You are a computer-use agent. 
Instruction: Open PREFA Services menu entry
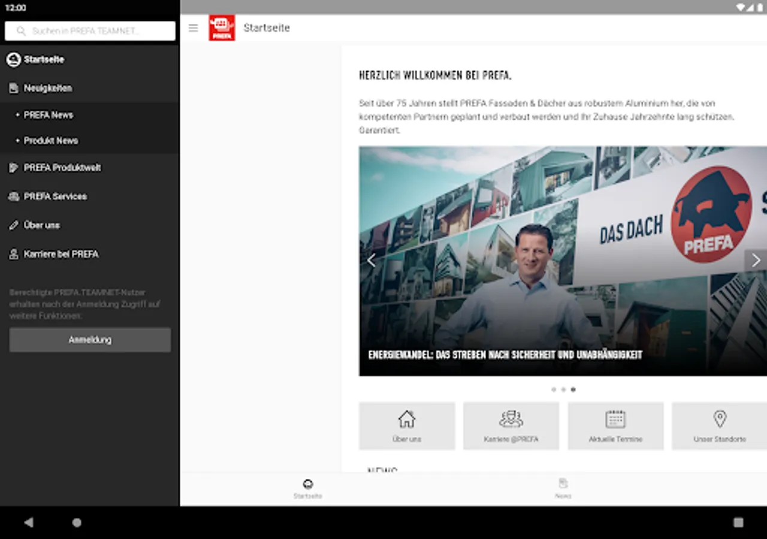pos(90,196)
